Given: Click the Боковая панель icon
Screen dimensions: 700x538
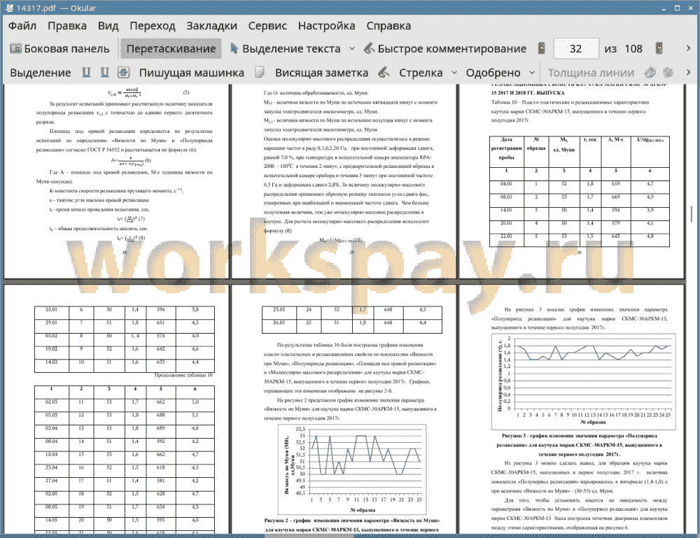Looking at the screenshot, I should (x=15, y=49).
